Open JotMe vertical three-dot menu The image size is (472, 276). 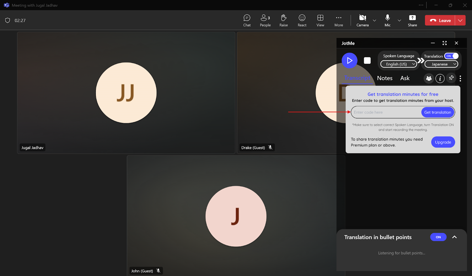(x=460, y=78)
